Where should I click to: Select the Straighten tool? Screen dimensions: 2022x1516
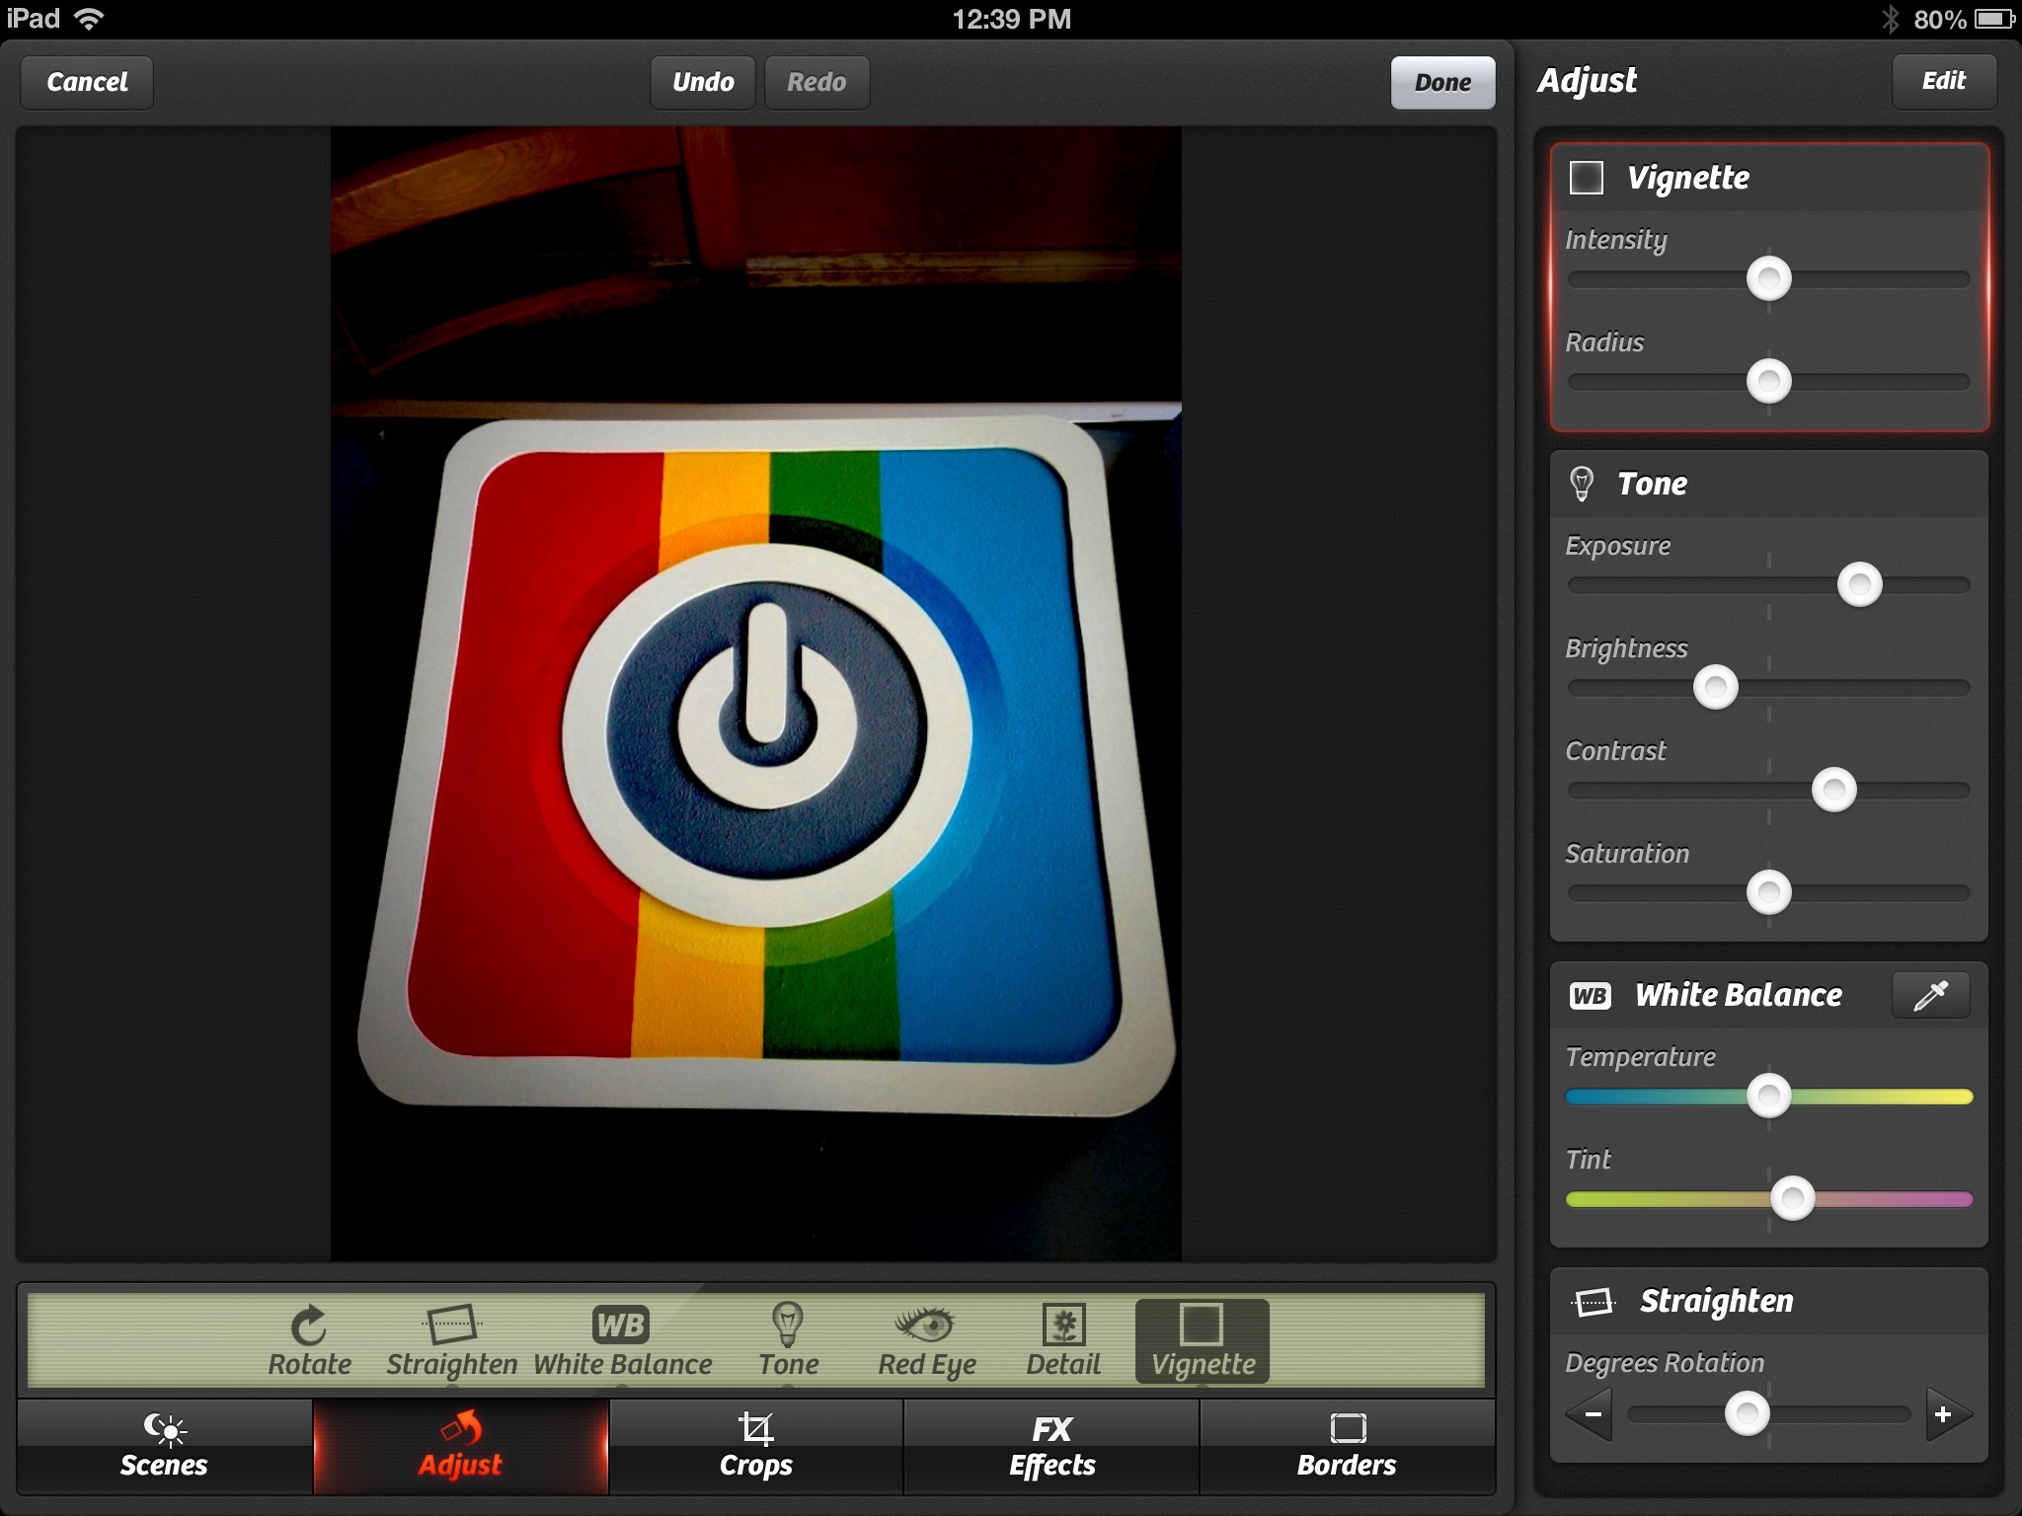453,1337
